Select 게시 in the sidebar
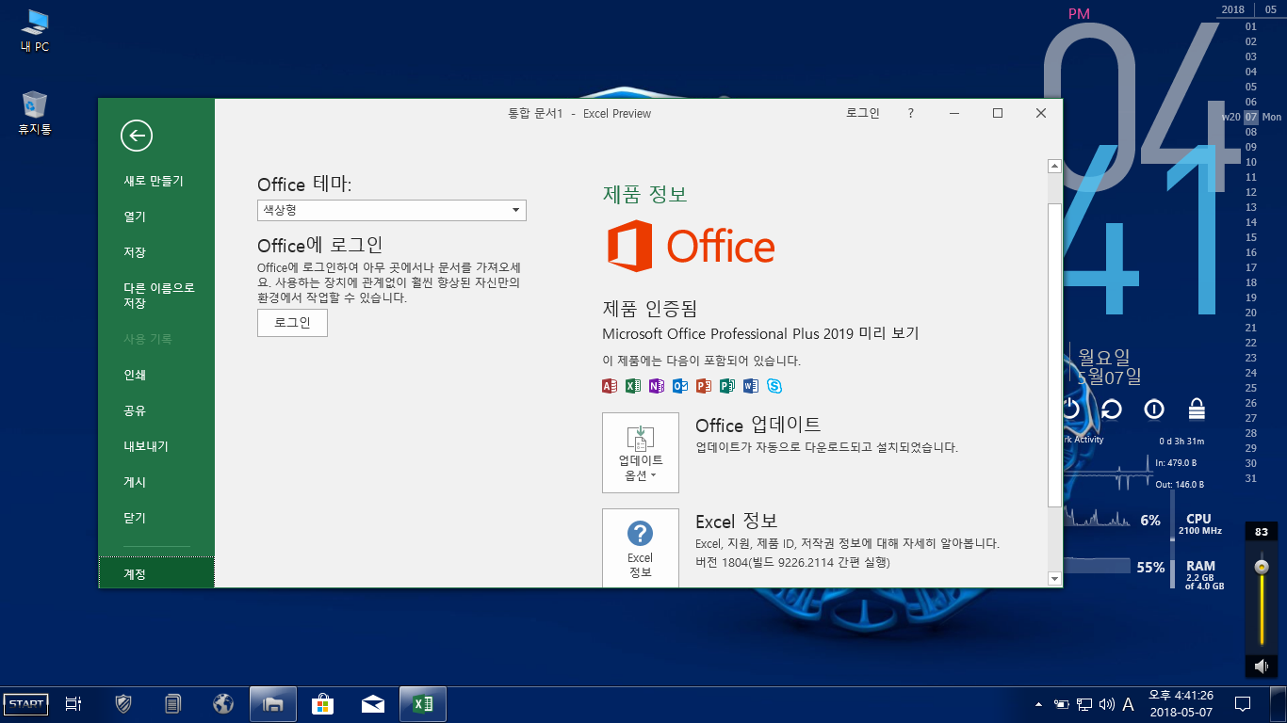 click(x=135, y=482)
